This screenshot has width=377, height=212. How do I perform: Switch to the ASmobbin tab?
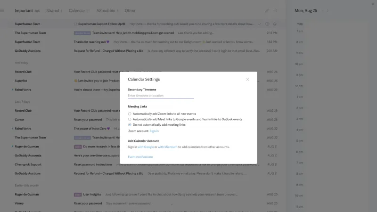coord(107,10)
